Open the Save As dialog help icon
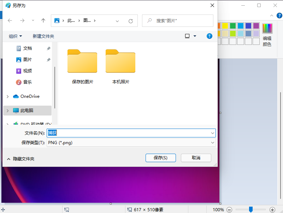The width and height of the screenshot is (283, 213). (210, 36)
